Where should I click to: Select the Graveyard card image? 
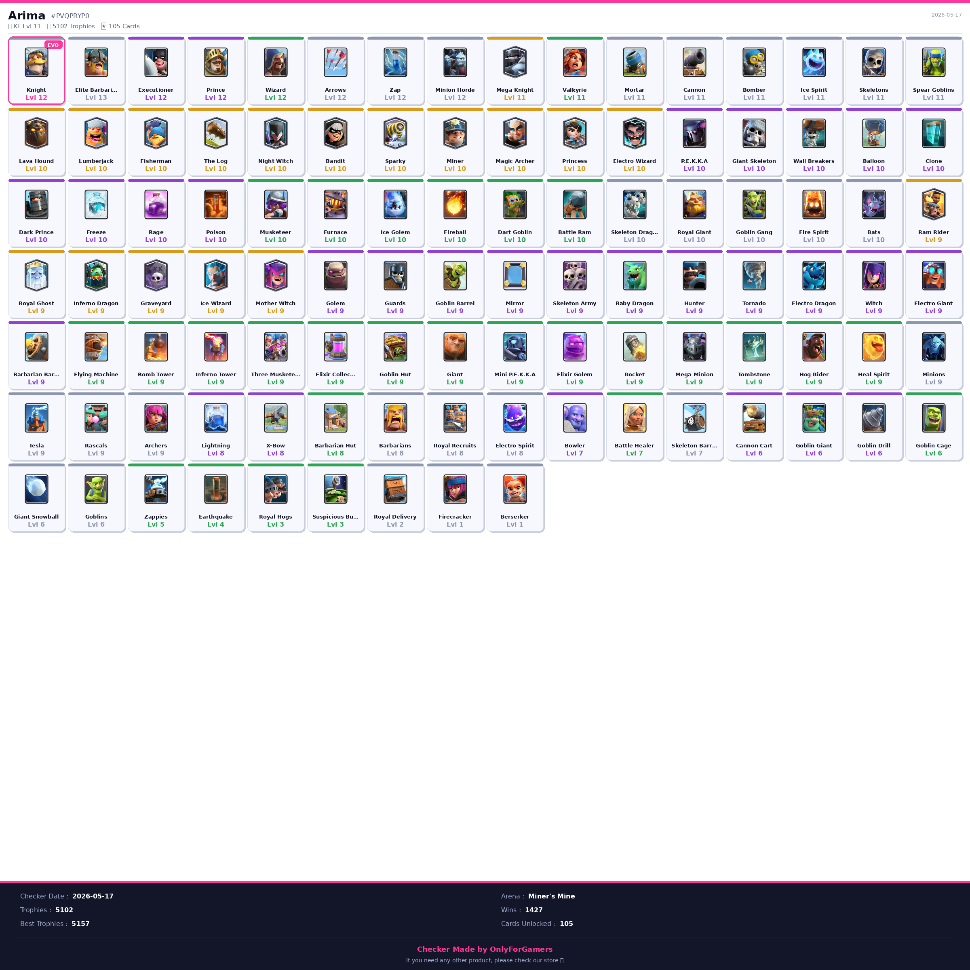click(156, 276)
